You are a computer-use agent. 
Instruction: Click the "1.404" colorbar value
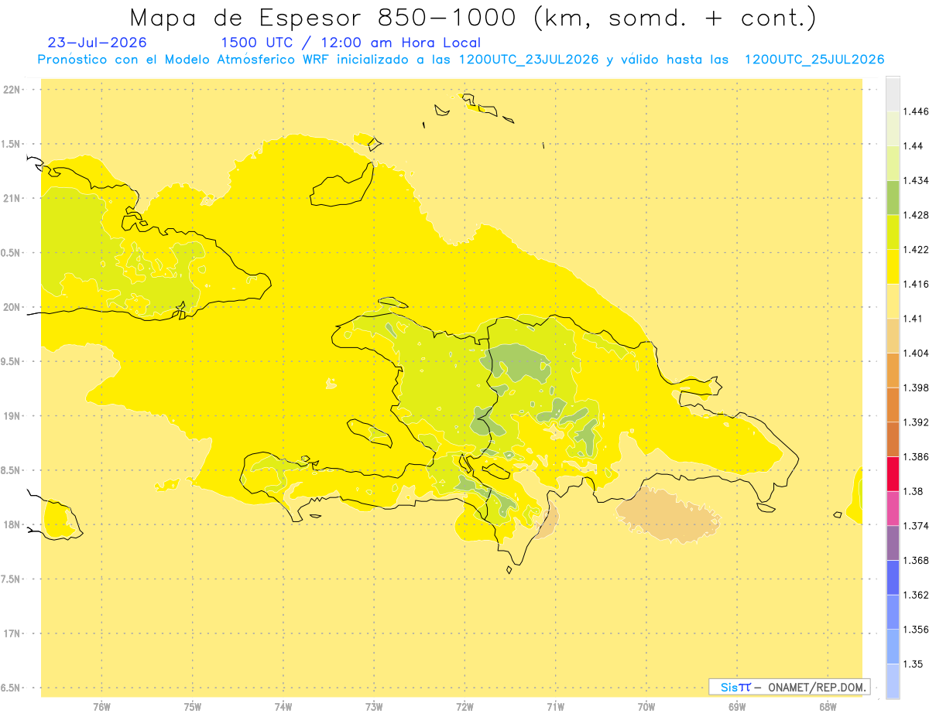(x=916, y=353)
